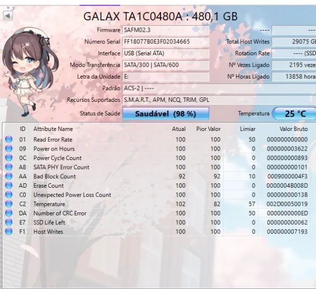Viewport: 316px width, 289px height.
Task: Click ID cell AA in the table
Action: point(23,176)
